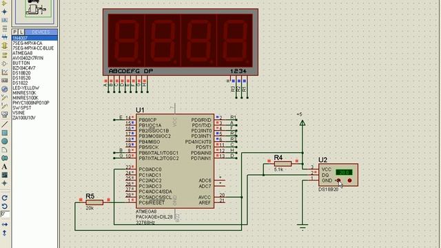
Task: Select the Buses mode tool
Action: [5, 37]
